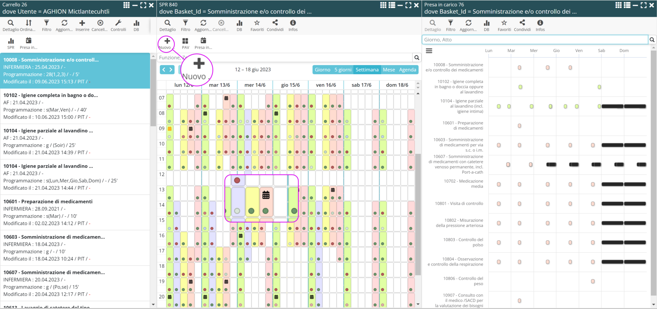This screenshot has width=657, height=309.
Task: Click the SPR chart icon in Carrello panel
Action: 11,41
